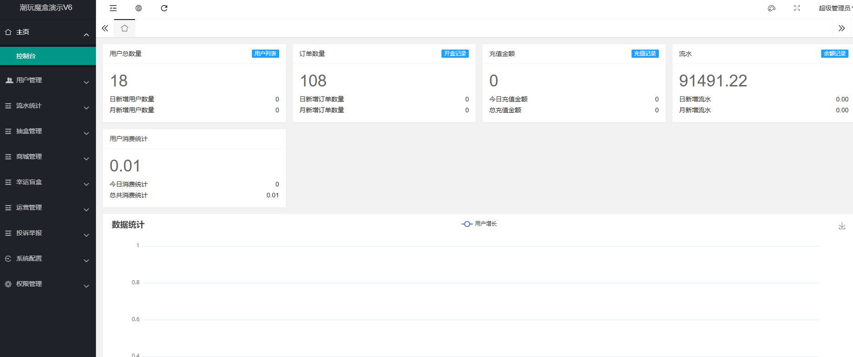This screenshot has height=357, width=853.
Task: Click the 开盒记录 badge link
Action: click(x=455, y=54)
